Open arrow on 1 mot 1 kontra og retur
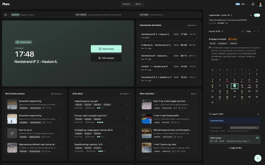The width and height of the screenshot is (265, 165). pos(194,148)
